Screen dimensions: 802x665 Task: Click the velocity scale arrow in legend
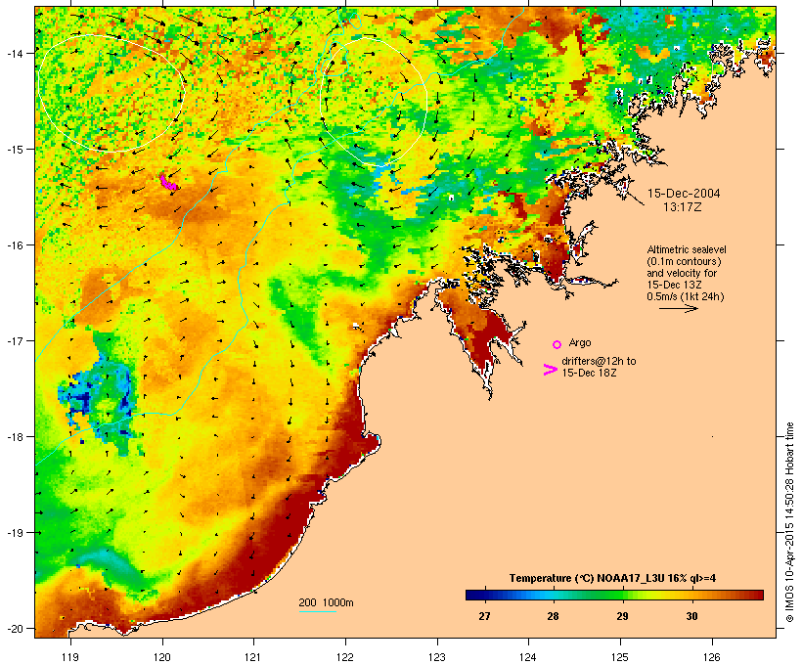[x=679, y=308]
